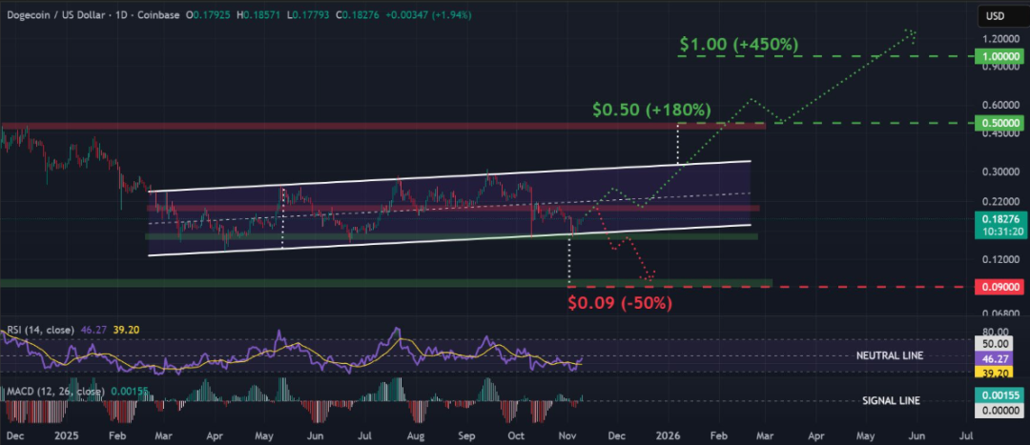
Task: Select the $1.00 (+450%) text annotation
Action: click(738, 45)
